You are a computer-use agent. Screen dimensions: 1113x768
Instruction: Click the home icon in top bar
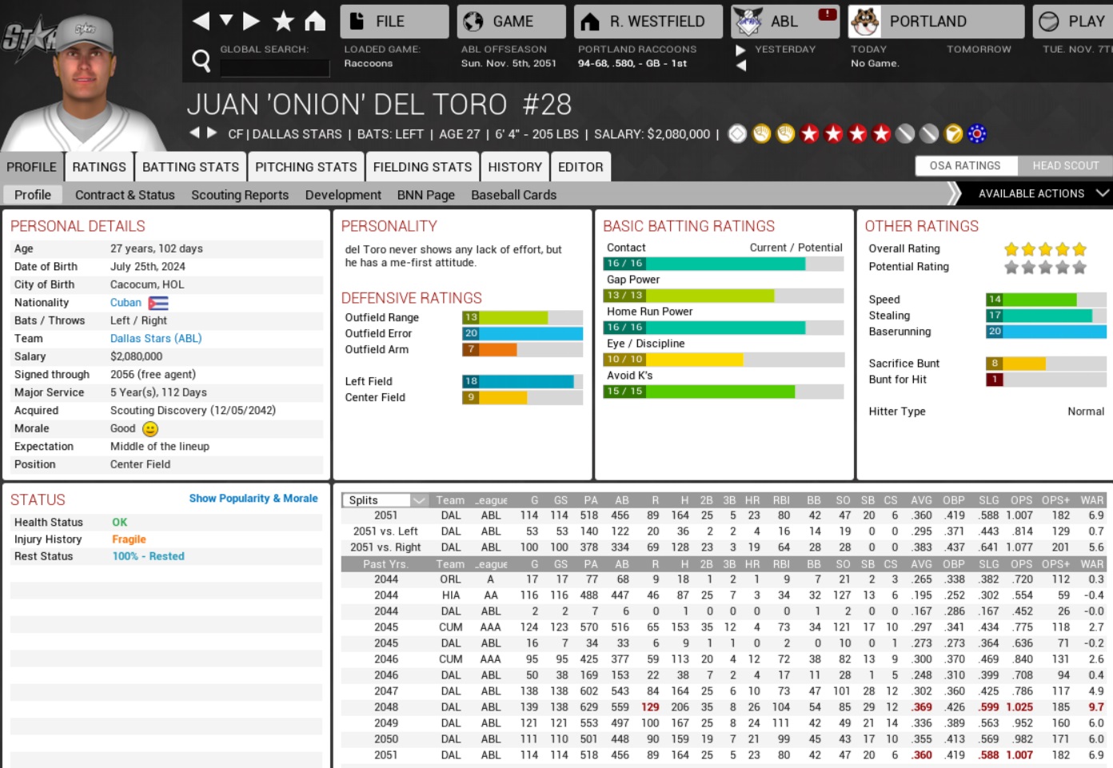pos(315,21)
